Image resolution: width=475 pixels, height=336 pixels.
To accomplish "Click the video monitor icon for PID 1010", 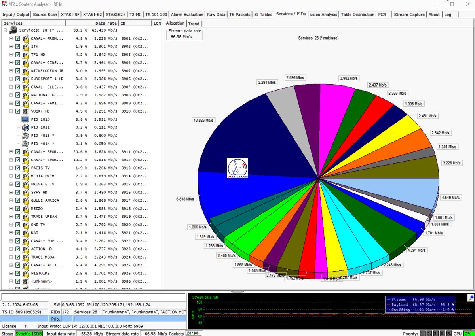I will click(25, 119).
